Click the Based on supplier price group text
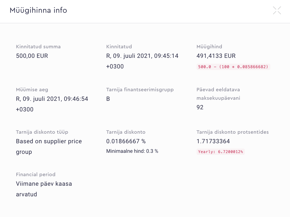Image resolution: width=290 pixels, height=217 pixels. coord(49,146)
